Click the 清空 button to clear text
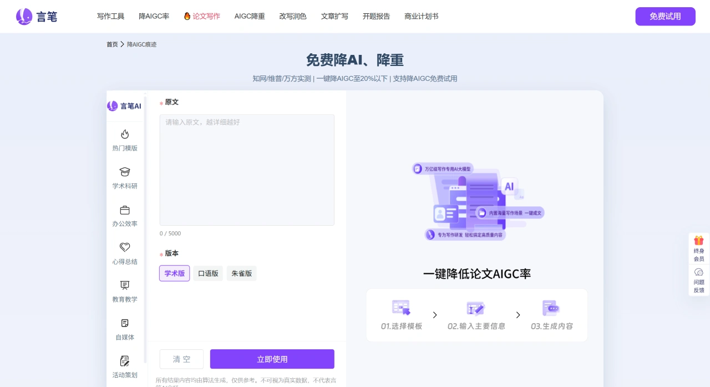This screenshot has width=710, height=387. [x=181, y=359]
